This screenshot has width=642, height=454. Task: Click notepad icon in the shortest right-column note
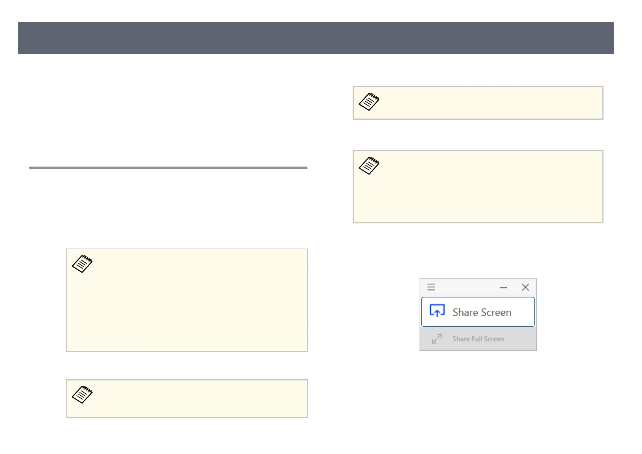(x=369, y=102)
